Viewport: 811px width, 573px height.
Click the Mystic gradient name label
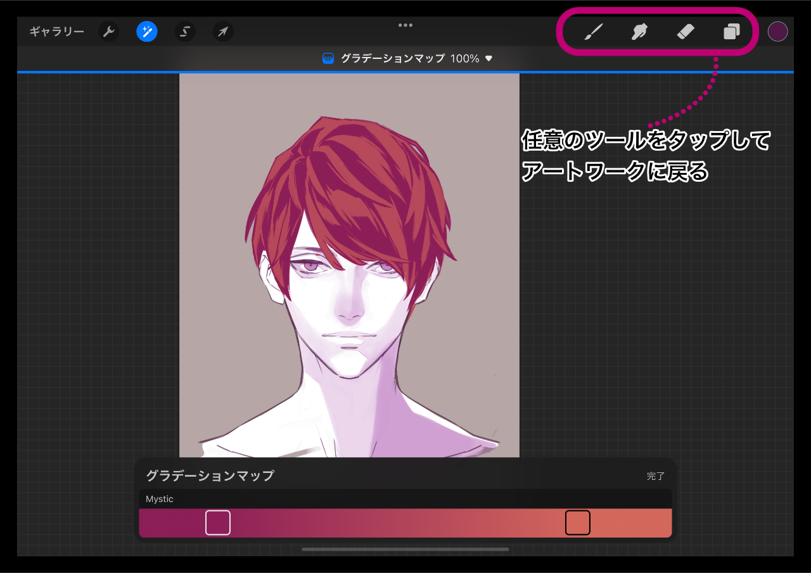160,499
